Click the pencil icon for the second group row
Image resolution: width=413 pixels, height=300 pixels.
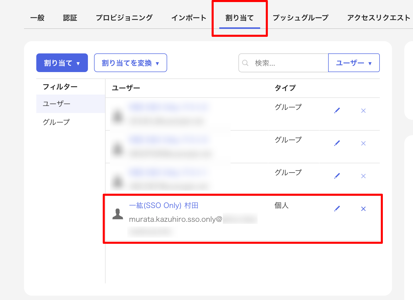pyautogui.click(x=337, y=143)
